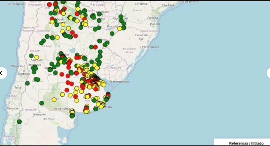Select the yellow marker on La Pampa
Screen dimensions: 270x146
[x=54, y=100]
